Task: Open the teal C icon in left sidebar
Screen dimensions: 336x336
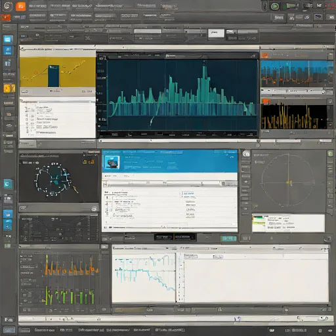Action: [8, 184]
